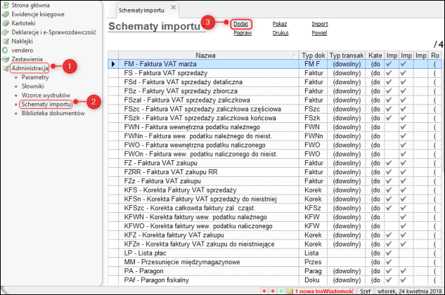The width and height of the screenshot is (445, 295).
Task: Open Zestawienia module
Action: point(27,59)
